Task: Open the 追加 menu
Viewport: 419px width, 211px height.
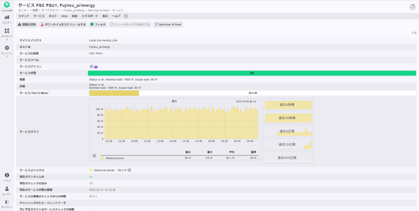Action: click(74, 16)
